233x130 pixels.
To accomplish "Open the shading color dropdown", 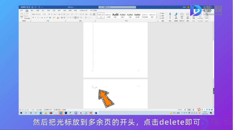I will pos(87,18).
